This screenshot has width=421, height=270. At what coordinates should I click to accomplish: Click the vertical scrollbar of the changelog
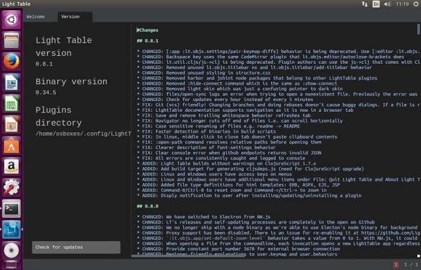tap(419, 29)
